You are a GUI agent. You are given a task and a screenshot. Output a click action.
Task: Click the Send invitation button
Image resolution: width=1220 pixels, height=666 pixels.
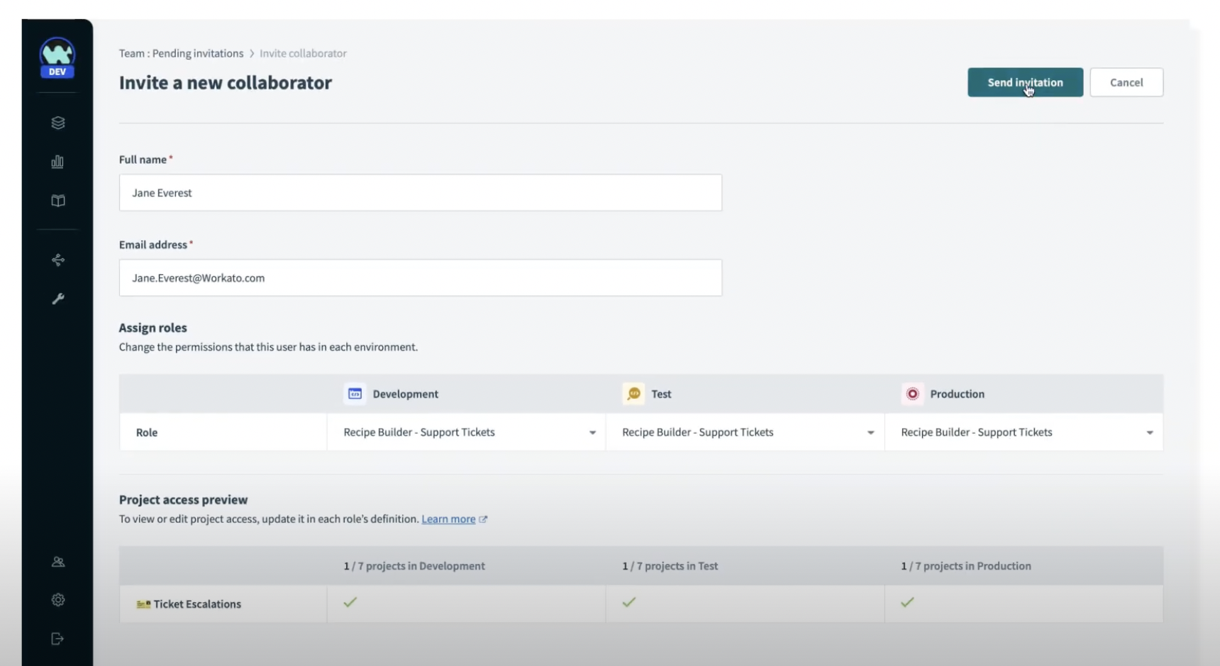tap(1025, 82)
